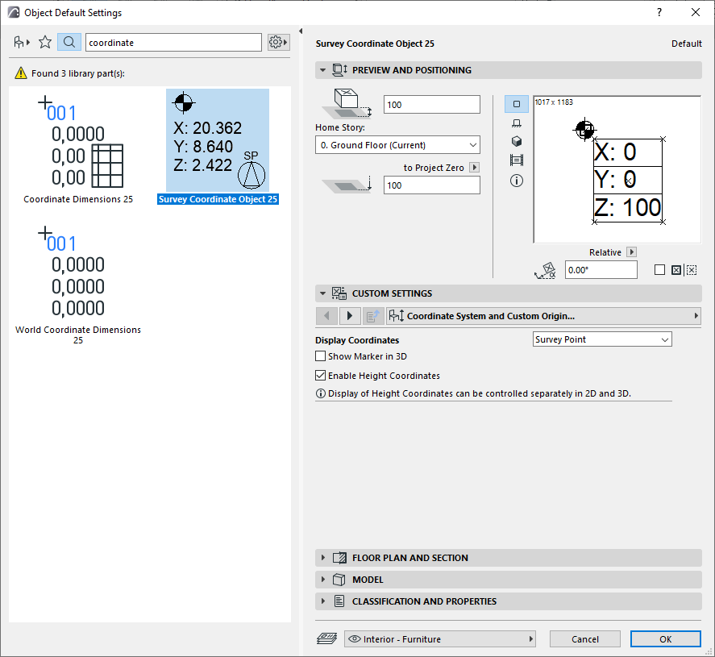Expand the Floor Plan and Section panel
The image size is (715, 657).
323,558
